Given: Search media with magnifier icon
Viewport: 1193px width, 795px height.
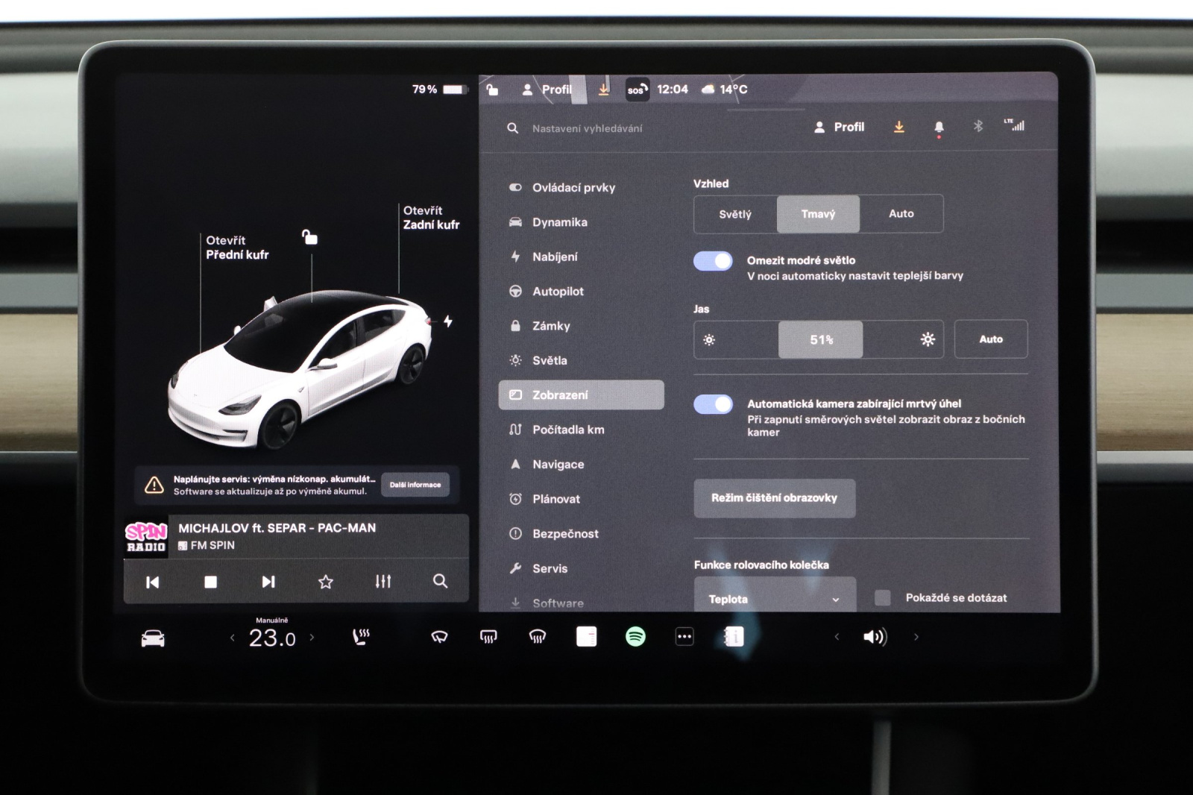Looking at the screenshot, I should pyautogui.click(x=441, y=581).
